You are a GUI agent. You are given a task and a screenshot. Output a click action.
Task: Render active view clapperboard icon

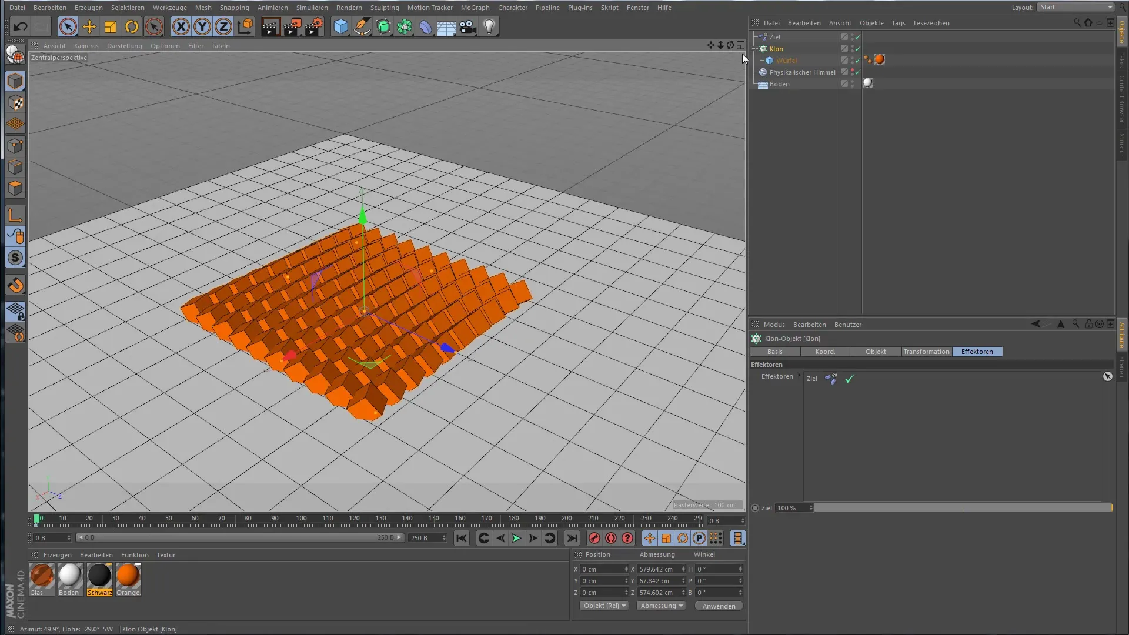270,26
